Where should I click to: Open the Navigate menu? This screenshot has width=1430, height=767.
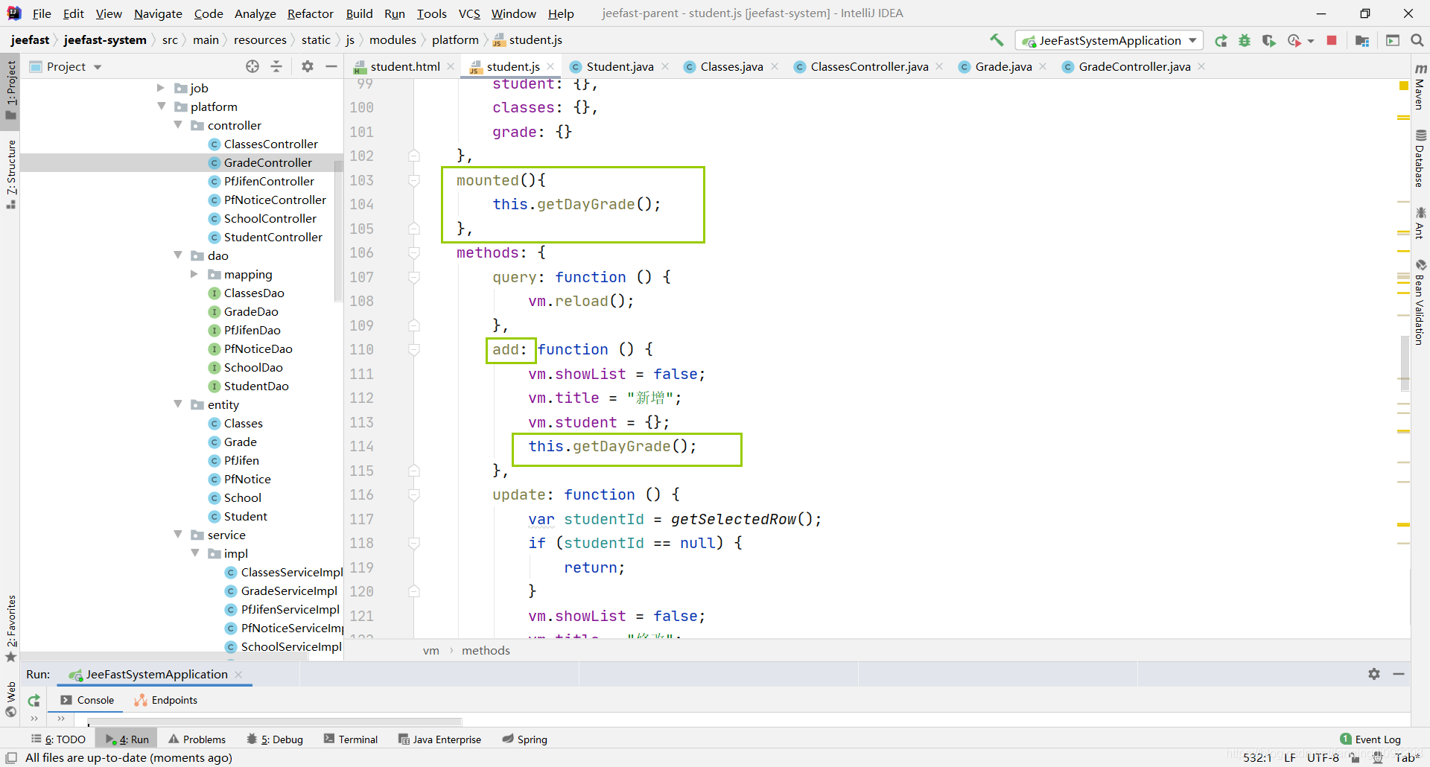click(x=158, y=13)
